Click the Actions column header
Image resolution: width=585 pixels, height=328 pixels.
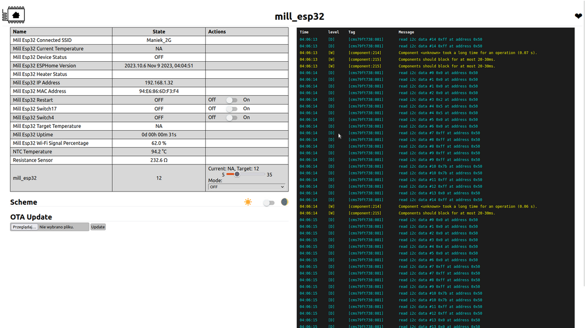tap(217, 32)
